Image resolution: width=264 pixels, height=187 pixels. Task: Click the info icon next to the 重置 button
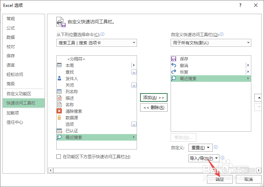tap(216, 147)
